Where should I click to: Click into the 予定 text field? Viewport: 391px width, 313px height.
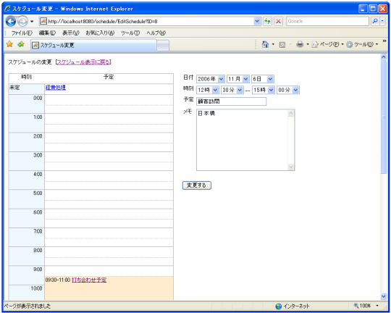click(232, 101)
